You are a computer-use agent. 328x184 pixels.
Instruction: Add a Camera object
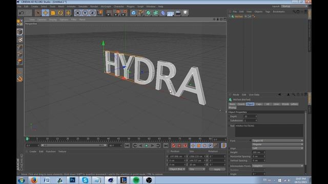pos(178,13)
